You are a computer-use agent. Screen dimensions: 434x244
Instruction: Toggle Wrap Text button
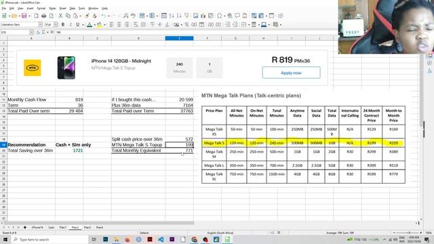point(136,24)
